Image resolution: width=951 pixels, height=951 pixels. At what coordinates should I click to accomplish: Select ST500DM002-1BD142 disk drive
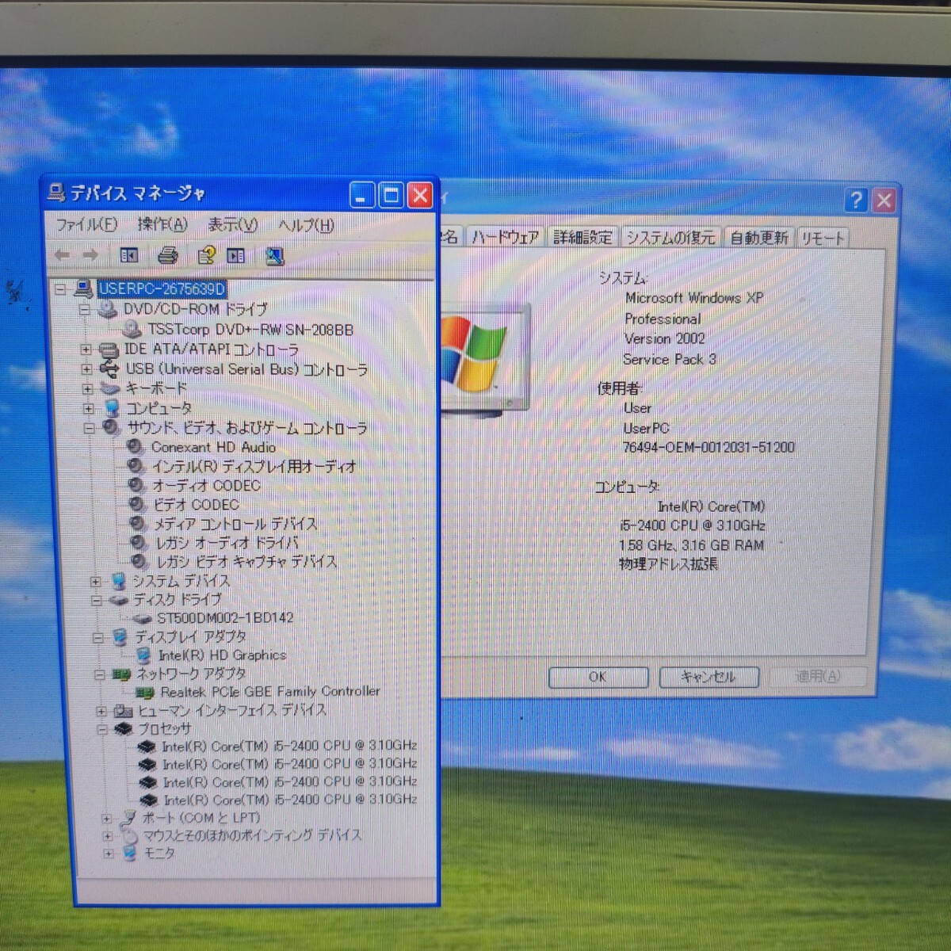(x=225, y=617)
